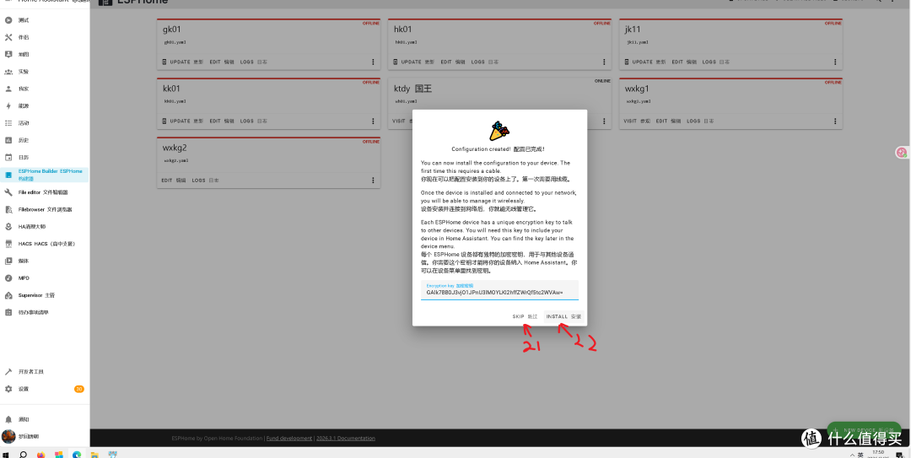Click the list-style sidebar icon
Image resolution: width=911 pixels, height=458 pixels.
(x=8, y=123)
